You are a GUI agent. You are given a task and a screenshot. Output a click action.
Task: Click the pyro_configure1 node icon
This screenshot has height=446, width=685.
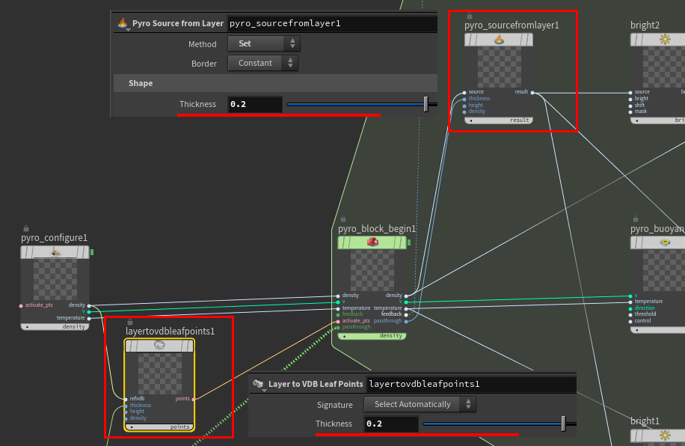pyautogui.click(x=55, y=253)
